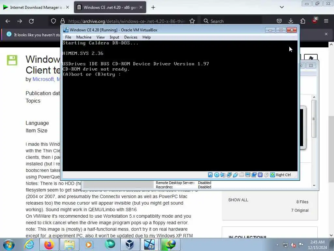Click the Firefox URL address field
The width and height of the screenshot is (334, 251).
point(127,21)
